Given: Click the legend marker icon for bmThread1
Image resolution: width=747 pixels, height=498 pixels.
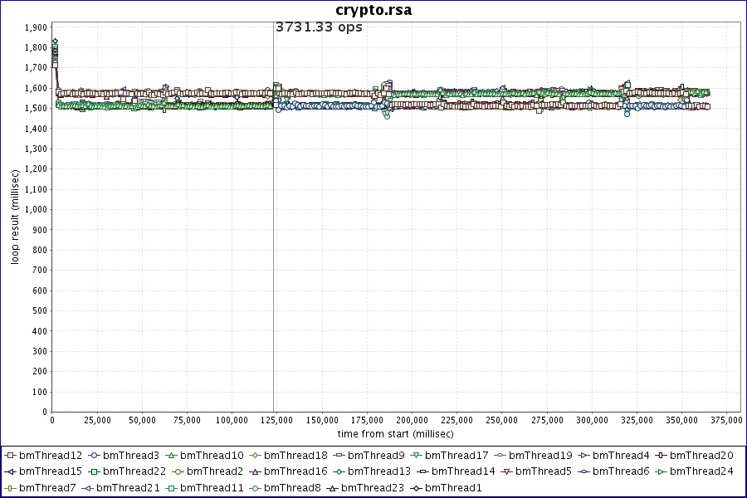Looking at the screenshot, I should pos(416,487).
